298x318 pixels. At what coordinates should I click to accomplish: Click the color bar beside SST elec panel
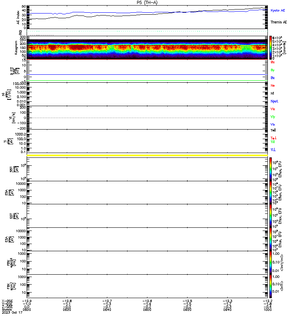click(x=271, y=216)
